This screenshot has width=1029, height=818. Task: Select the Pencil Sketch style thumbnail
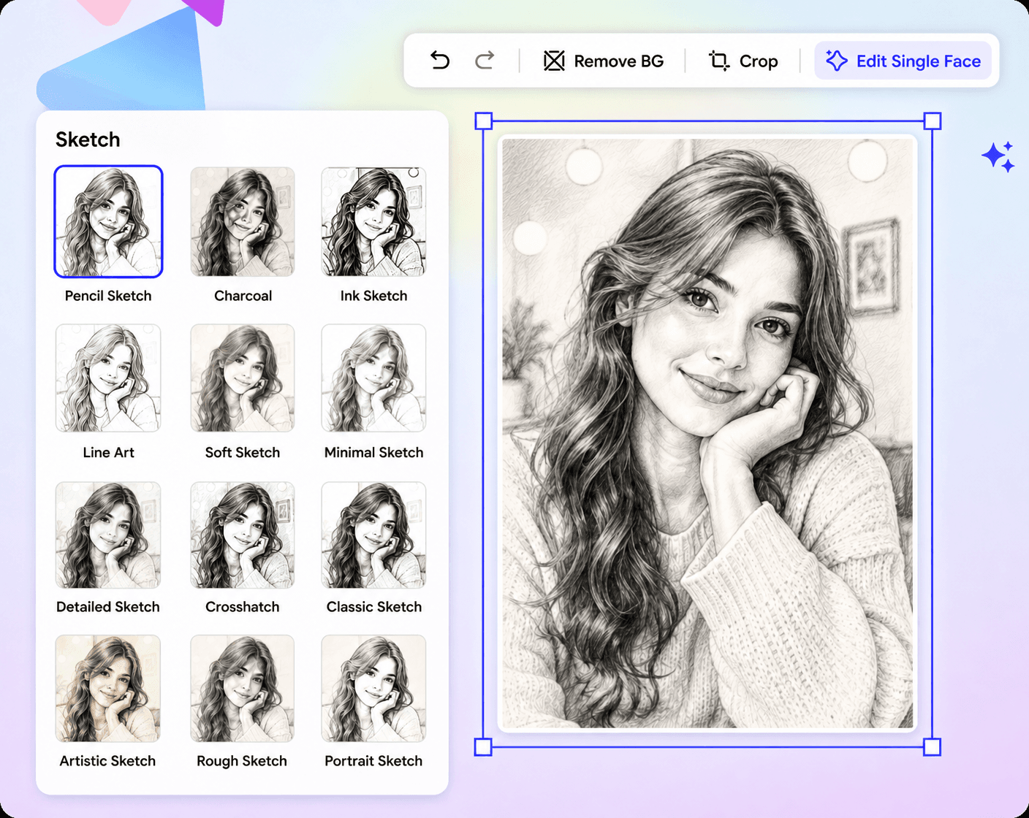coord(108,221)
